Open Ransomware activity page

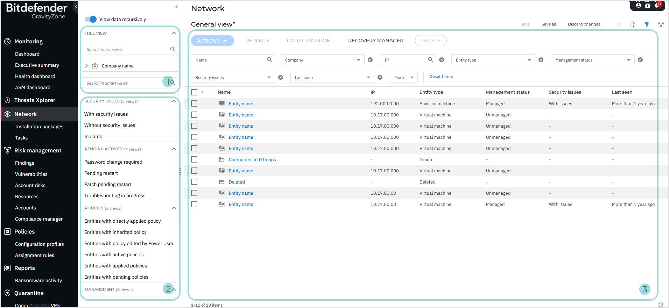tap(38, 280)
